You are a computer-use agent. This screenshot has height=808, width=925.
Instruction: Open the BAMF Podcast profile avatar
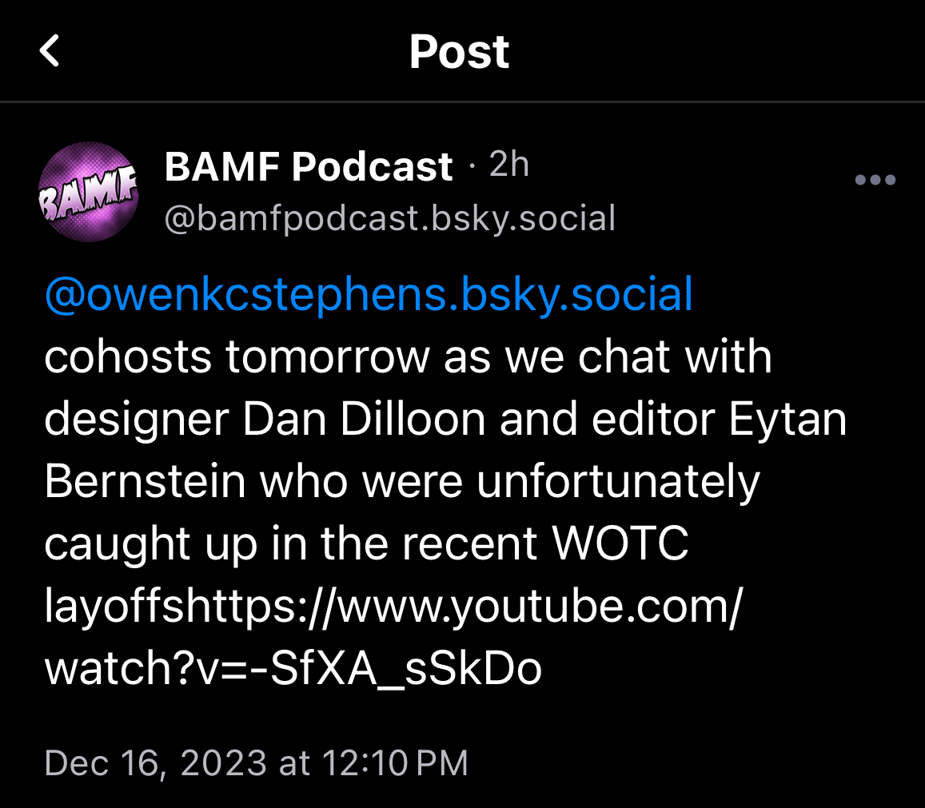pos(88,192)
